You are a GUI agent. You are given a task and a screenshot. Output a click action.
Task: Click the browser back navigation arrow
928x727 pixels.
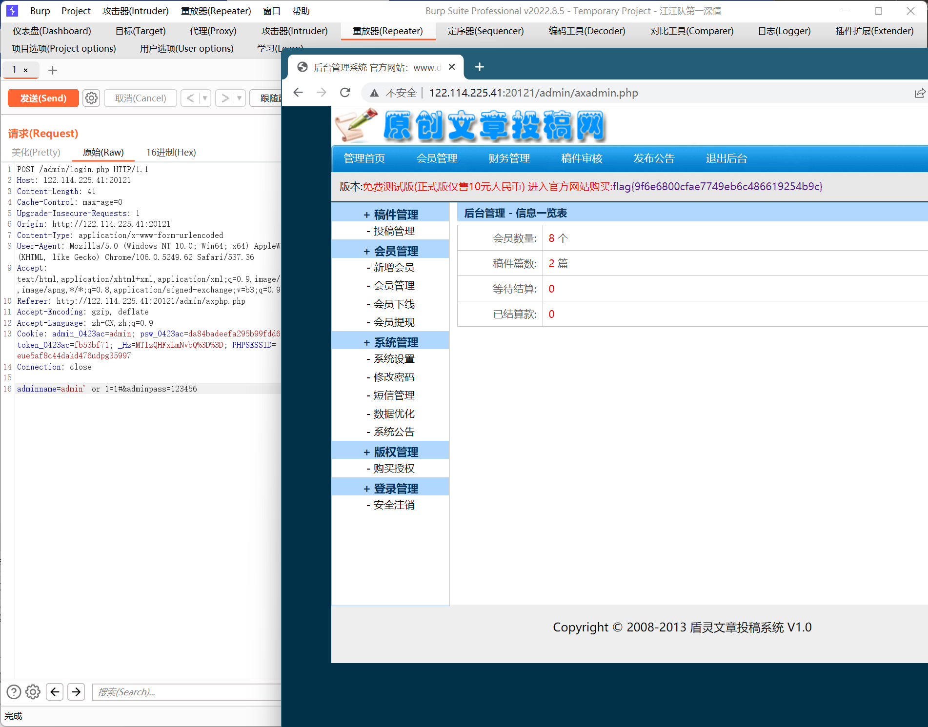tap(298, 93)
